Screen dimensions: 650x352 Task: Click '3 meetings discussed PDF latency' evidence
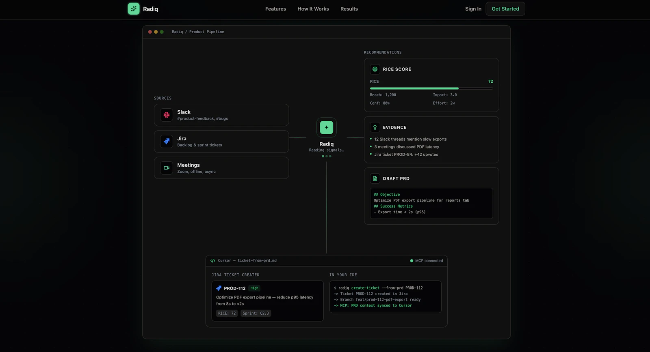[407, 147]
